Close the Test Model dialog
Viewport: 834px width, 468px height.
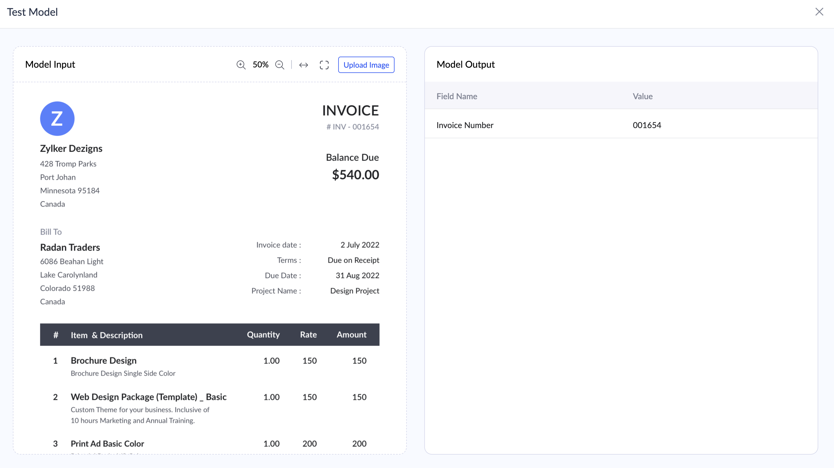point(819,12)
